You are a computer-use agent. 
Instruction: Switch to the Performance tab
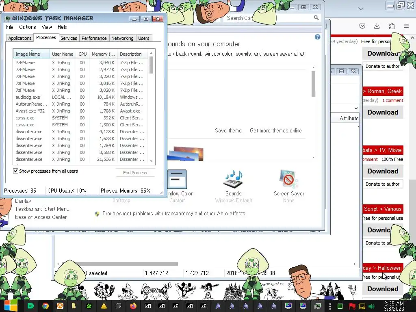coord(94,38)
